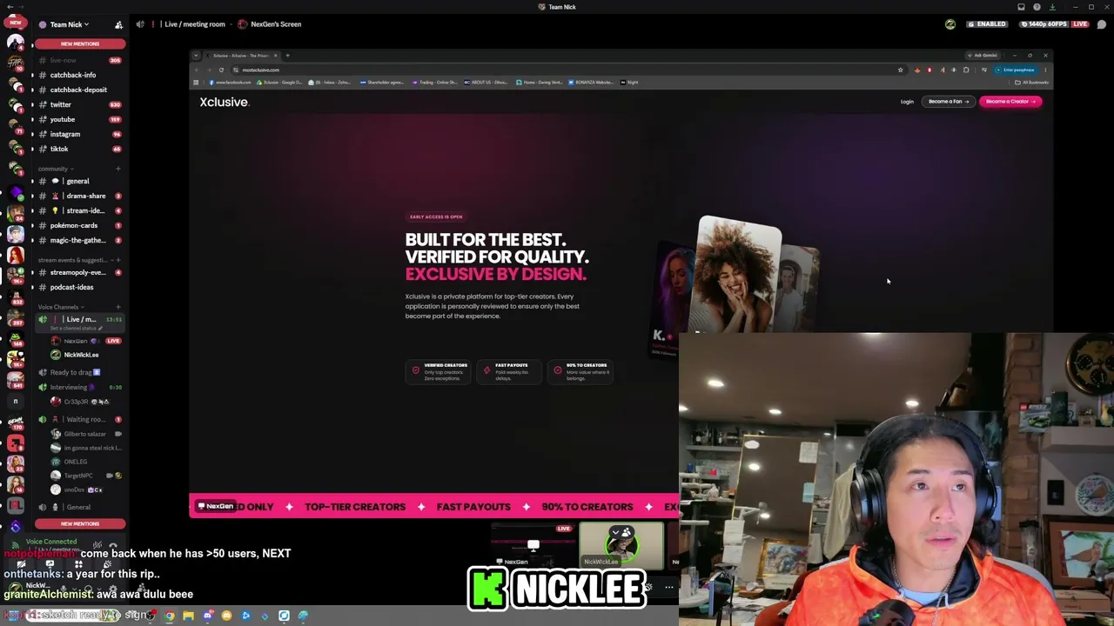Viewport: 1114px width, 626px height.
Task: Select the red-haired avatar server icon
Action: [x=16, y=254]
